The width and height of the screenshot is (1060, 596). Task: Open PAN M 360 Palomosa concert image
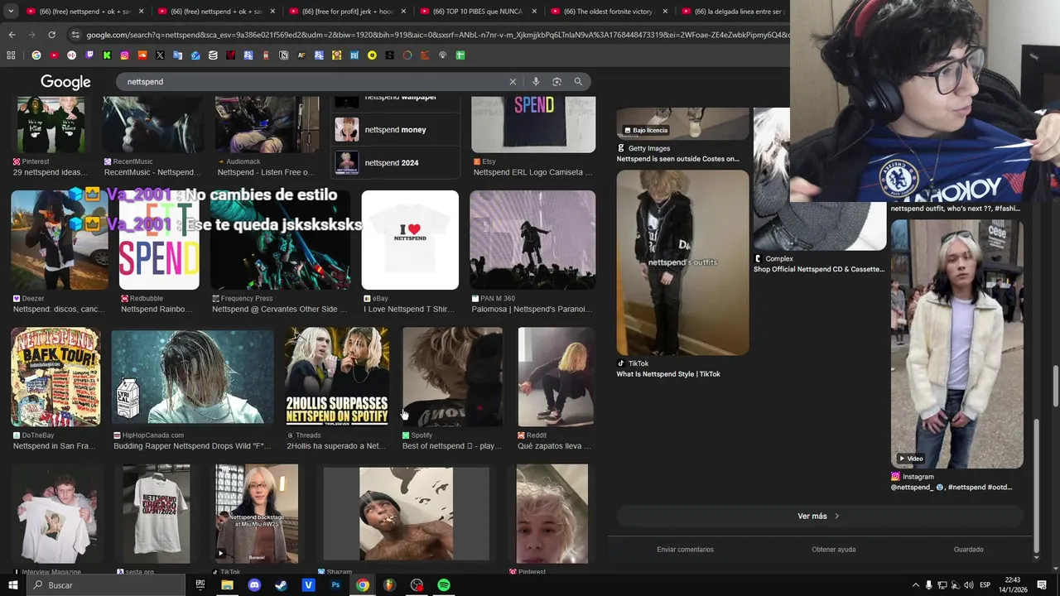(x=532, y=240)
